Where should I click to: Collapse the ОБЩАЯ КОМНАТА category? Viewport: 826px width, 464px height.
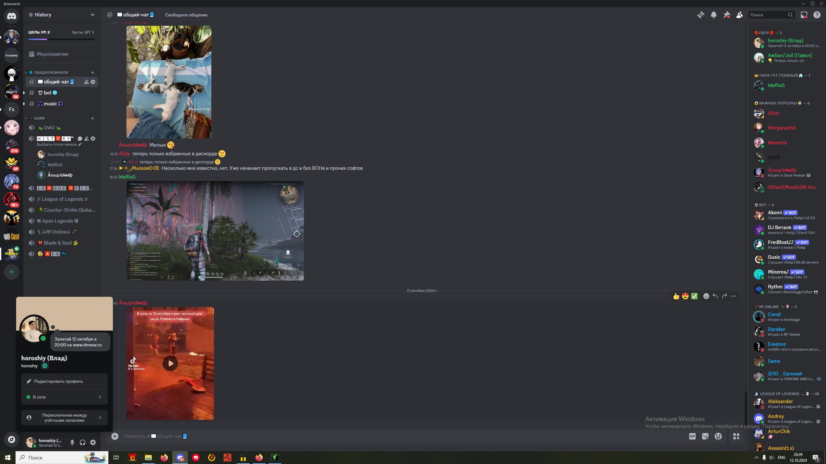[48, 72]
